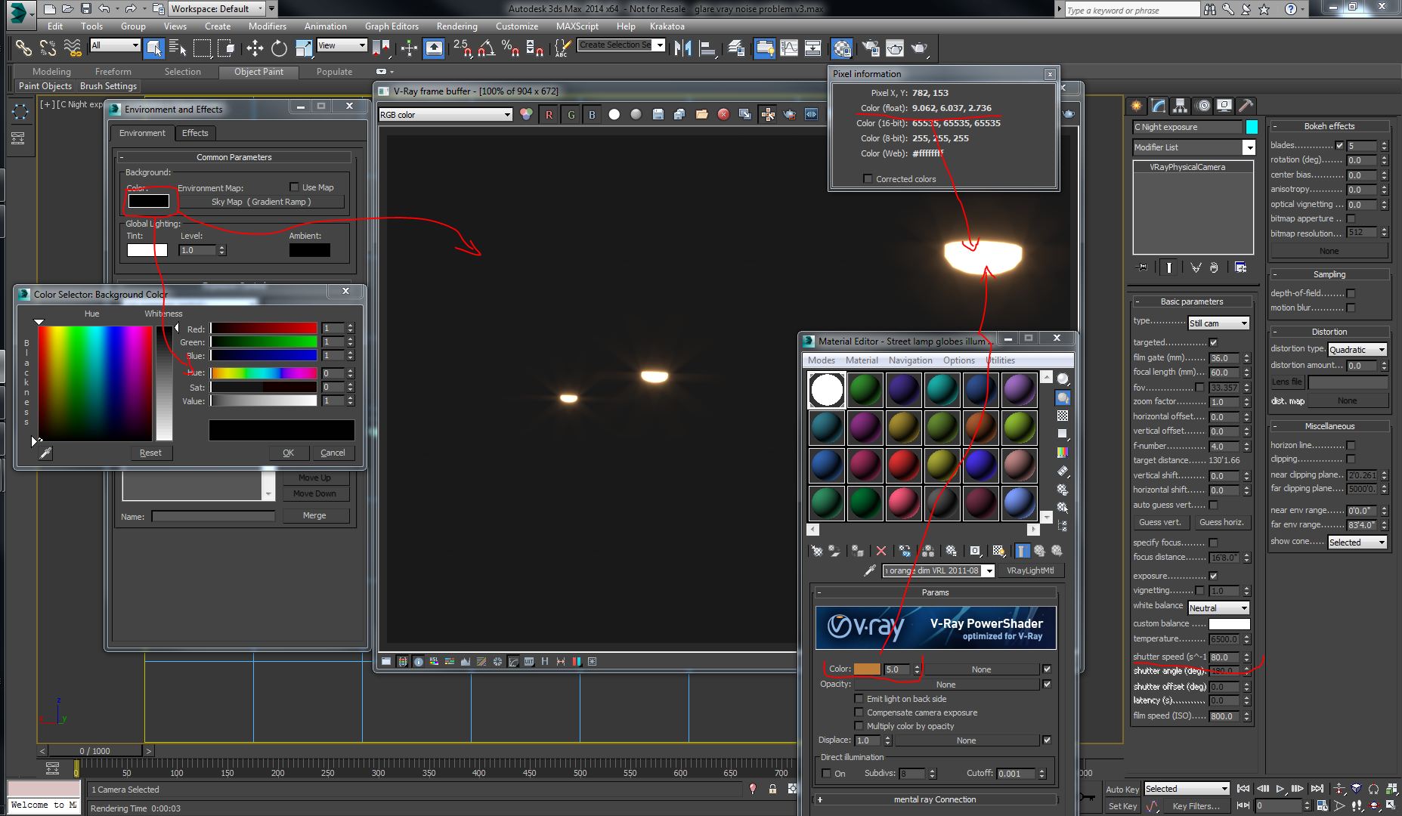The width and height of the screenshot is (1402, 816).
Task: Click Link selection tool in main toolbar
Action: [23, 48]
